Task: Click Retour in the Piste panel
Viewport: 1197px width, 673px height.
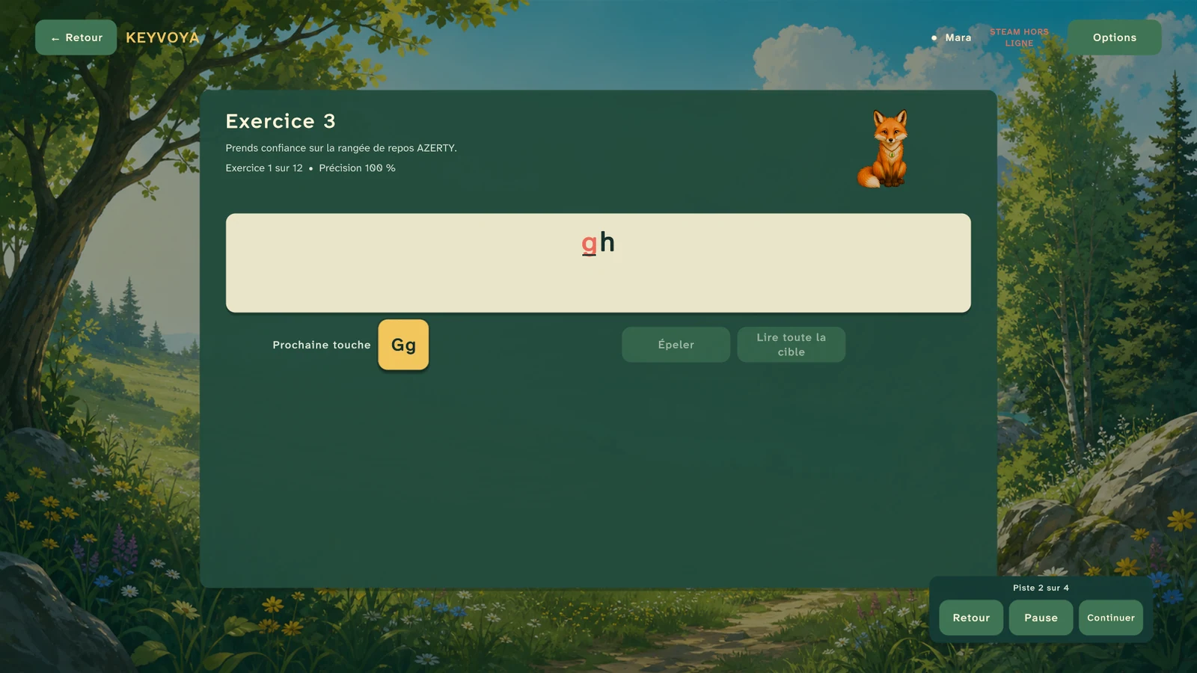Action: coord(971,618)
